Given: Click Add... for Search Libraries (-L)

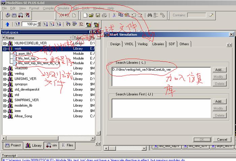Looking at the screenshot, I should click(219, 70).
